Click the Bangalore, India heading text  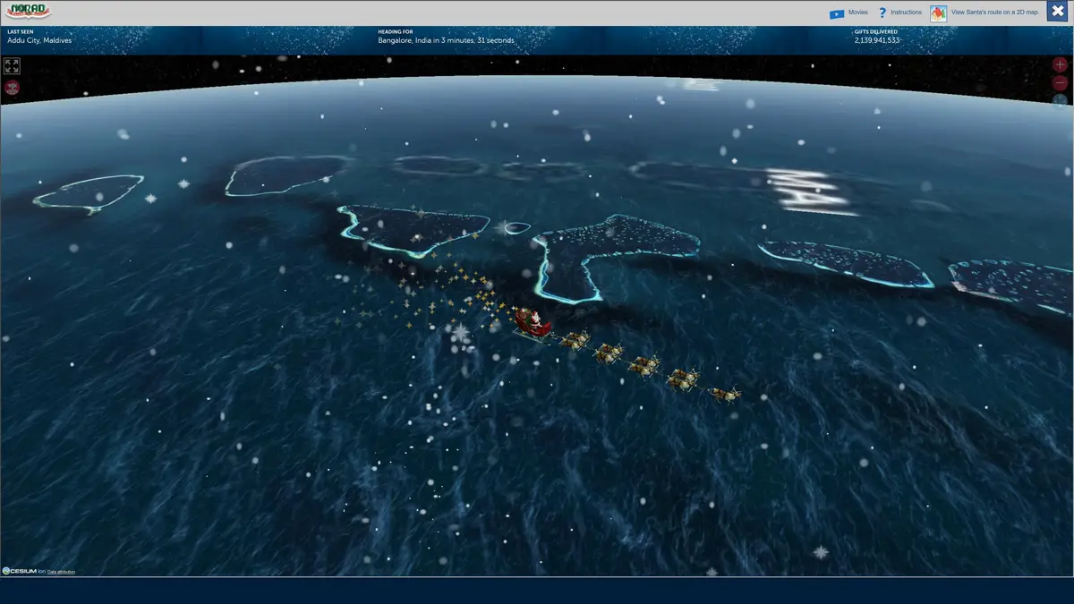tap(447, 40)
